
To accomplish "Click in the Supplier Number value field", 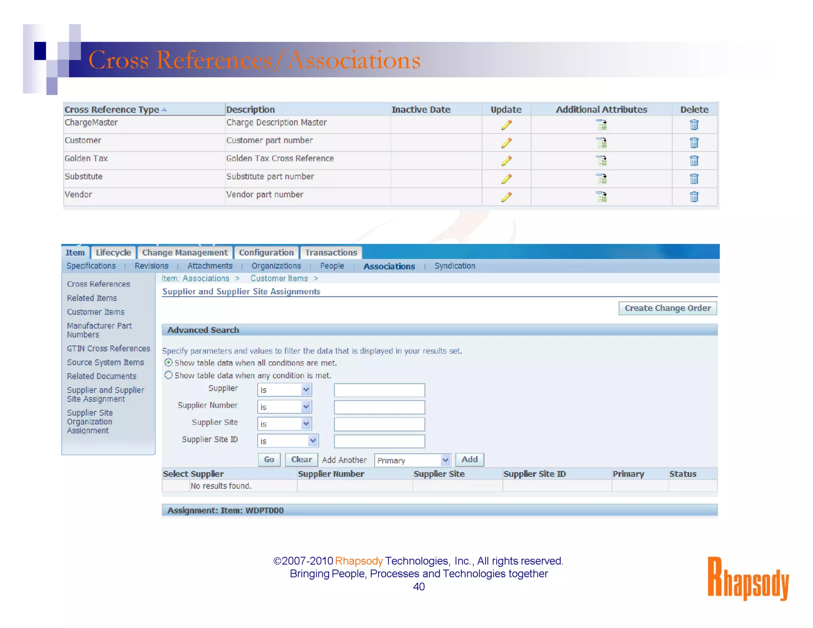I will 379,407.
